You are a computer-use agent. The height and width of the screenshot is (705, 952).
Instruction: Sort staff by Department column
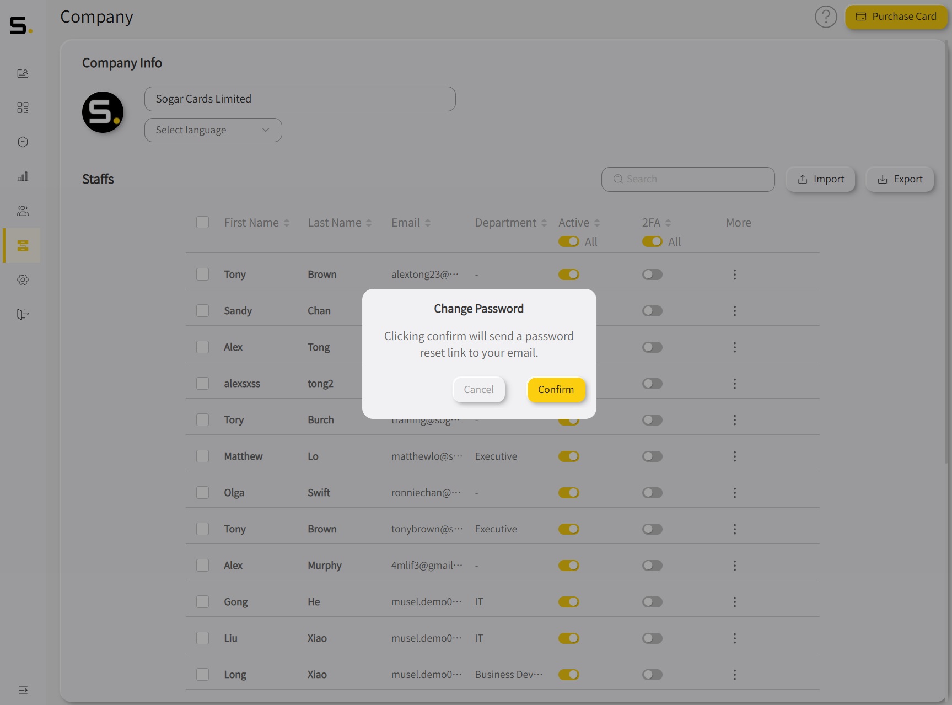pos(544,223)
